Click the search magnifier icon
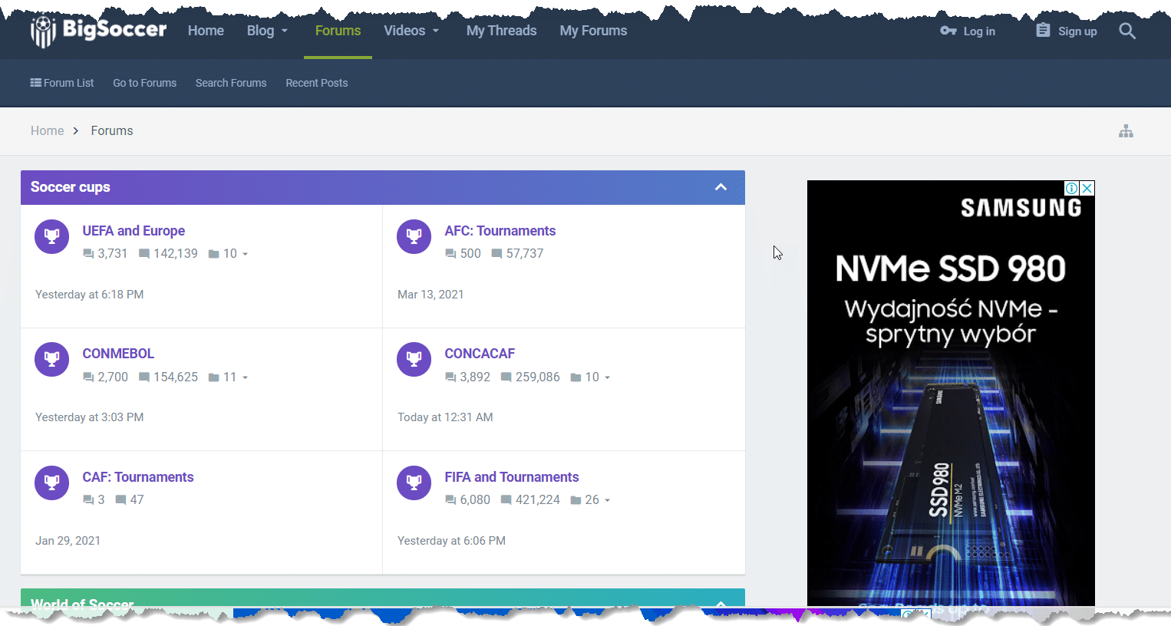This screenshot has width=1171, height=626. pyautogui.click(x=1126, y=31)
